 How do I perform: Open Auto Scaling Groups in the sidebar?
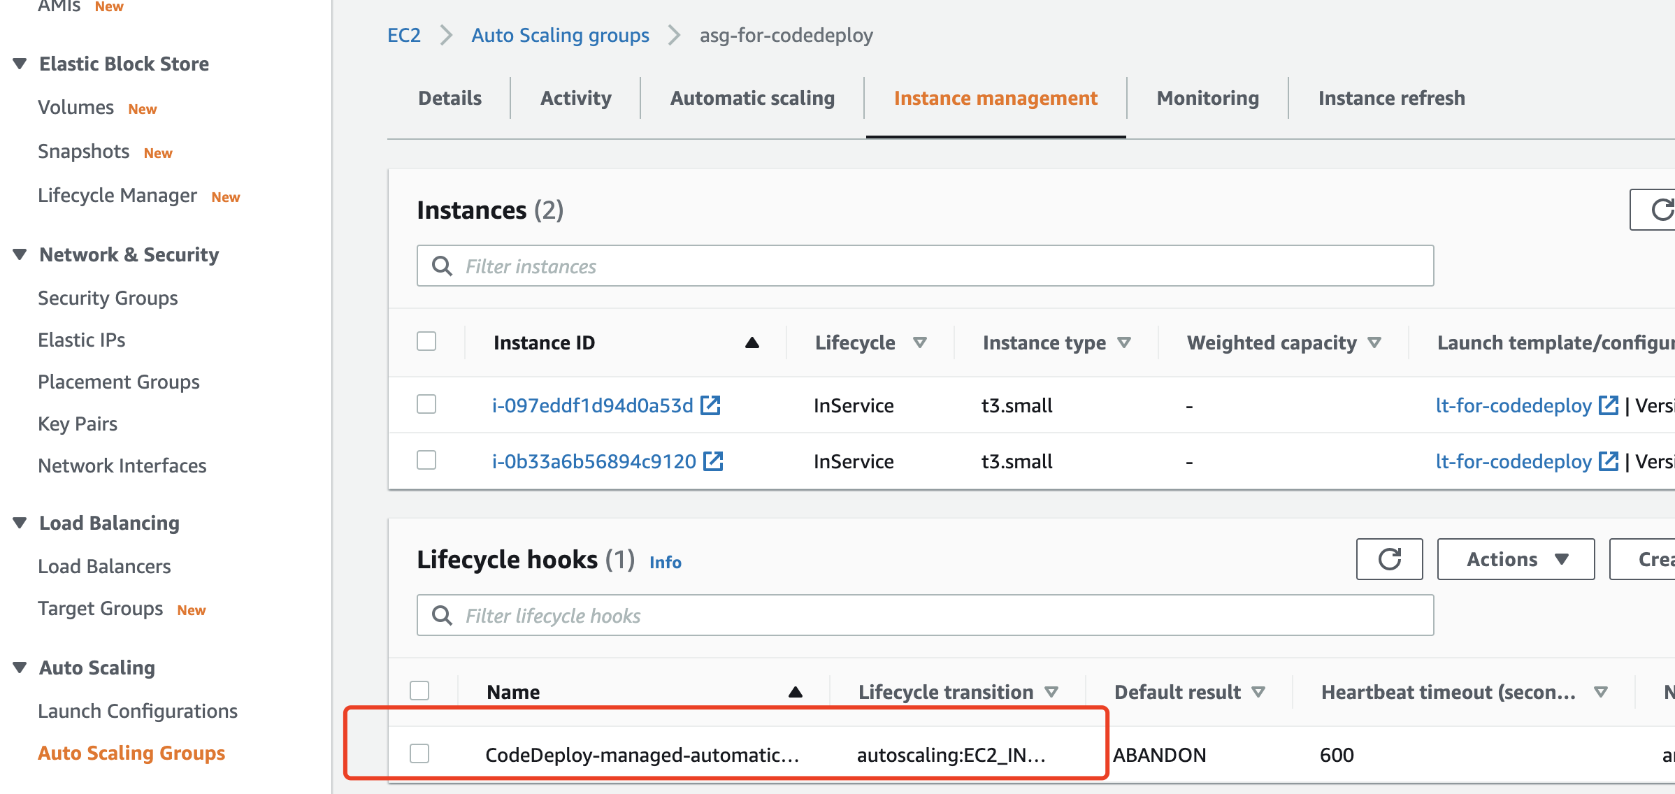131,753
